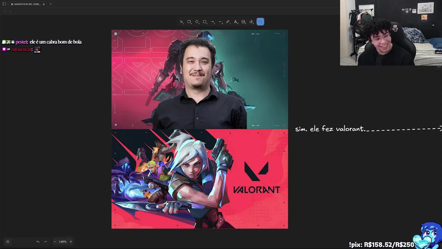Screen dimensions: 442x249
Task: Click the dashed arrow after valorant text
Action: pyautogui.click(x=404, y=129)
